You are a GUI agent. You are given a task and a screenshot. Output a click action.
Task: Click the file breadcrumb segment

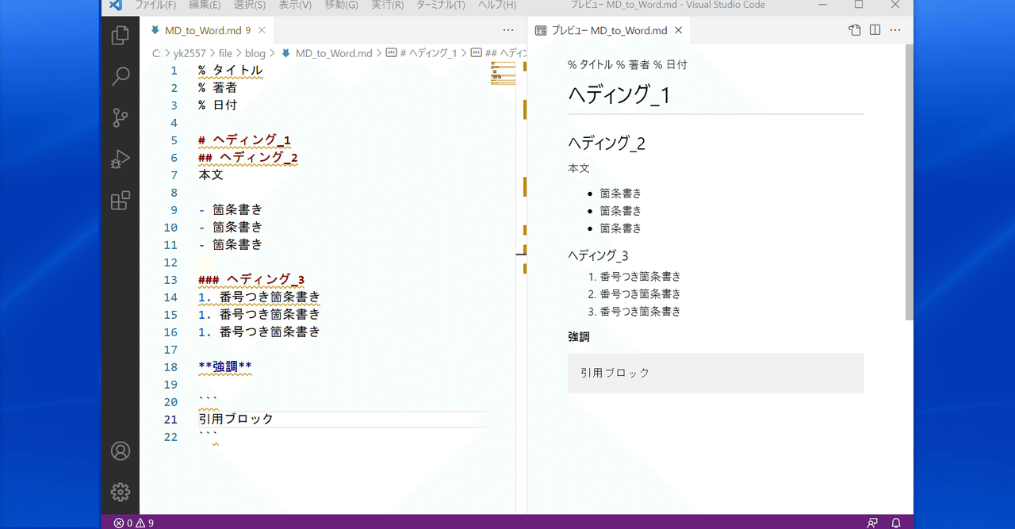pos(225,53)
